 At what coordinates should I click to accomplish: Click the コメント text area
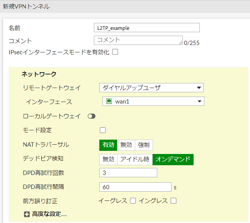click(x=138, y=40)
